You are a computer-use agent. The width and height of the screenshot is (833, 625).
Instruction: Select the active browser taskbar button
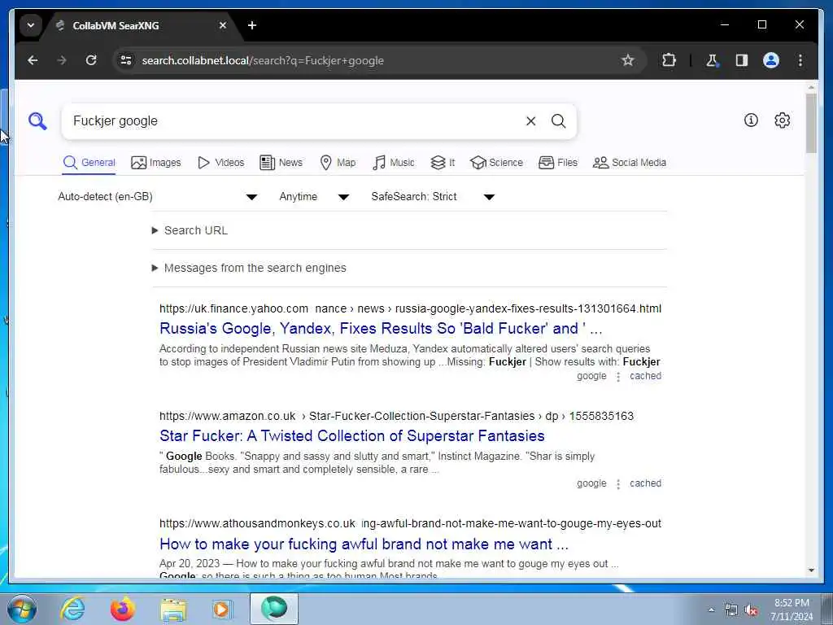[274, 609]
